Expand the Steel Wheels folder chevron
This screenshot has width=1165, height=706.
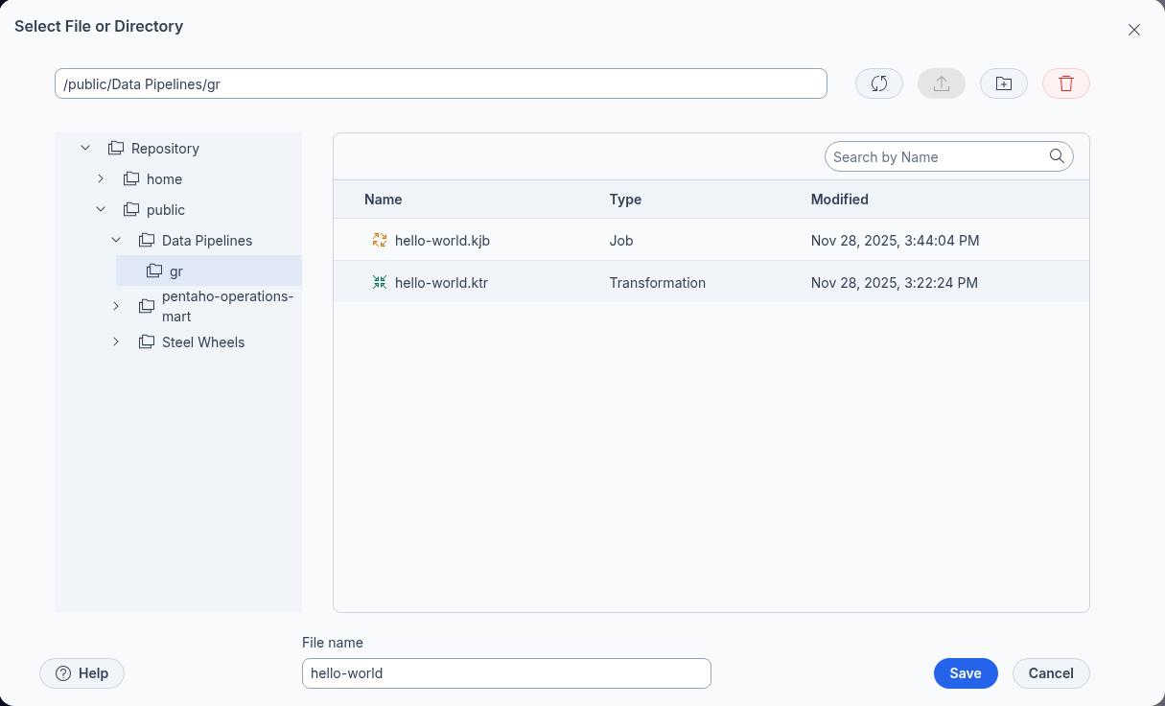(116, 342)
